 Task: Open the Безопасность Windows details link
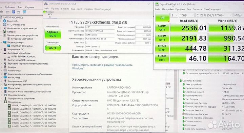pyautogui.click(x=102, y=66)
